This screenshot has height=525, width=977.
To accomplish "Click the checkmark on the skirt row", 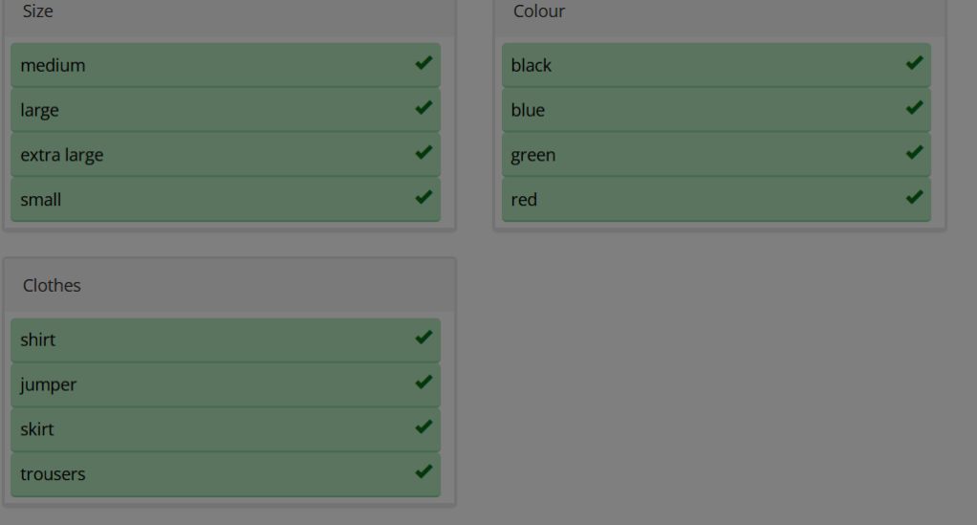I will (x=423, y=427).
